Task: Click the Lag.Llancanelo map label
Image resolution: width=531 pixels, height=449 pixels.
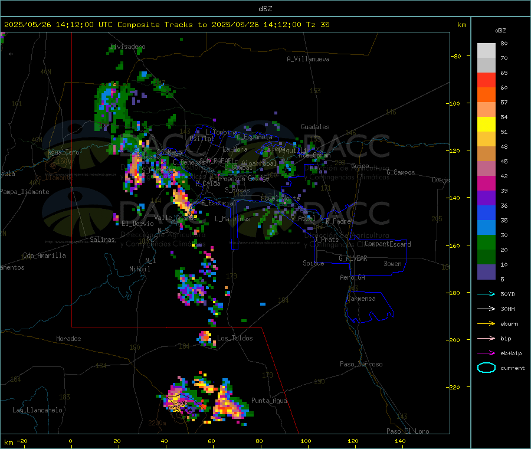Action: tap(38, 410)
